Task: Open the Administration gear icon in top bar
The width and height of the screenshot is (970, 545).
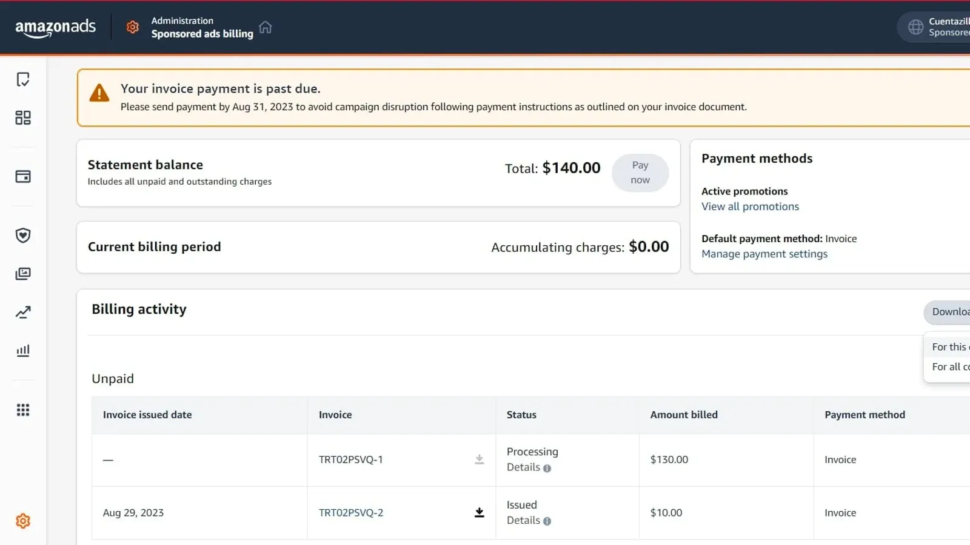Action: (132, 27)
